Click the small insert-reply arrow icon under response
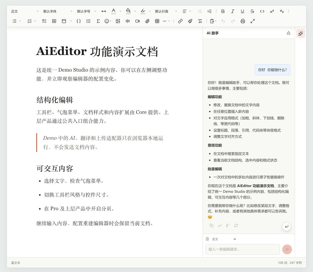 (x=220, y=225)
